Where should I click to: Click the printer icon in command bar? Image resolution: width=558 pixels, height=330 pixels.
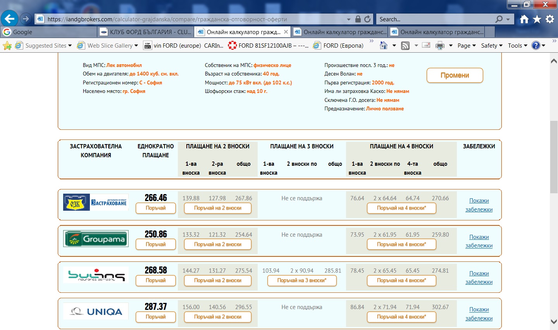click(x=440, y=46)
